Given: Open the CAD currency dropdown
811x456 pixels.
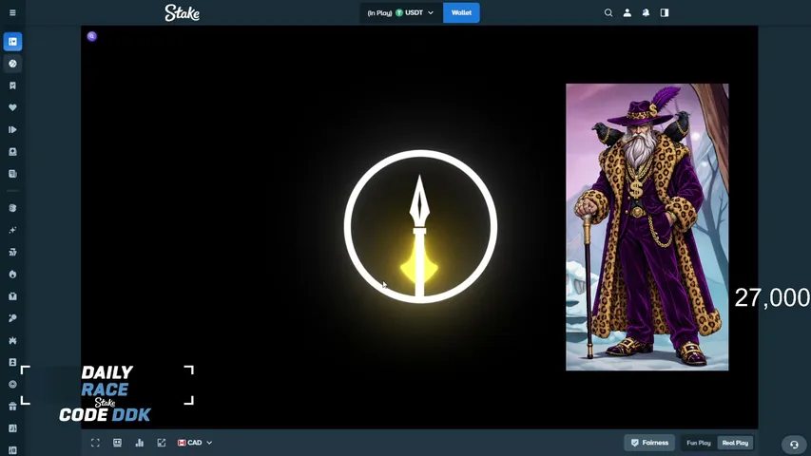Looking at the screenshot, I should tap(195, 443).
